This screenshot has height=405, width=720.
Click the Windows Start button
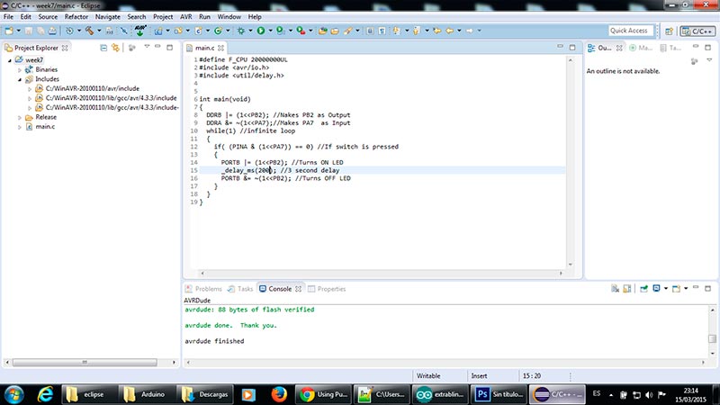[14, 394]
